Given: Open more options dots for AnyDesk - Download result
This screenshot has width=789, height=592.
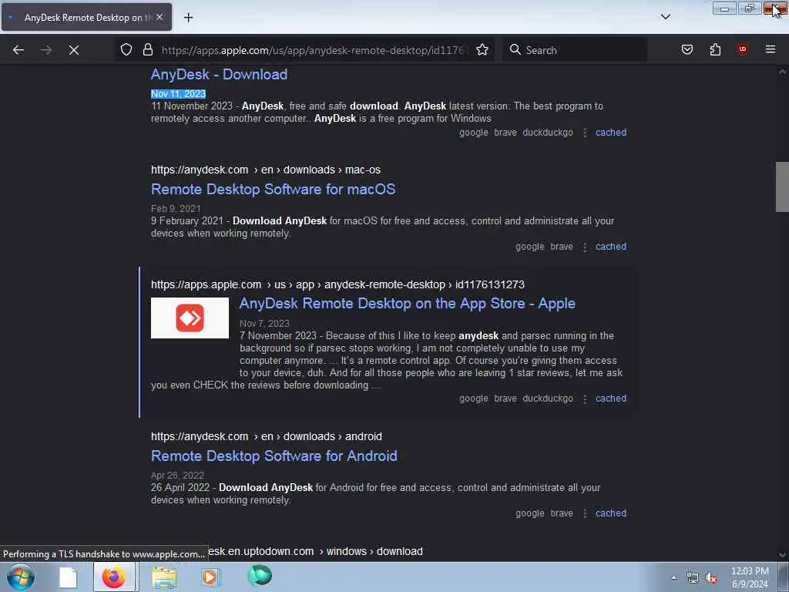Looking at the screenshot, I should pyautogui.click(x=585, y=133).
